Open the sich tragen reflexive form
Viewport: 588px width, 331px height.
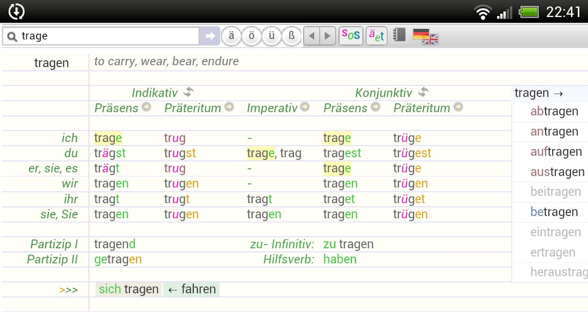(x=129, y=289)
